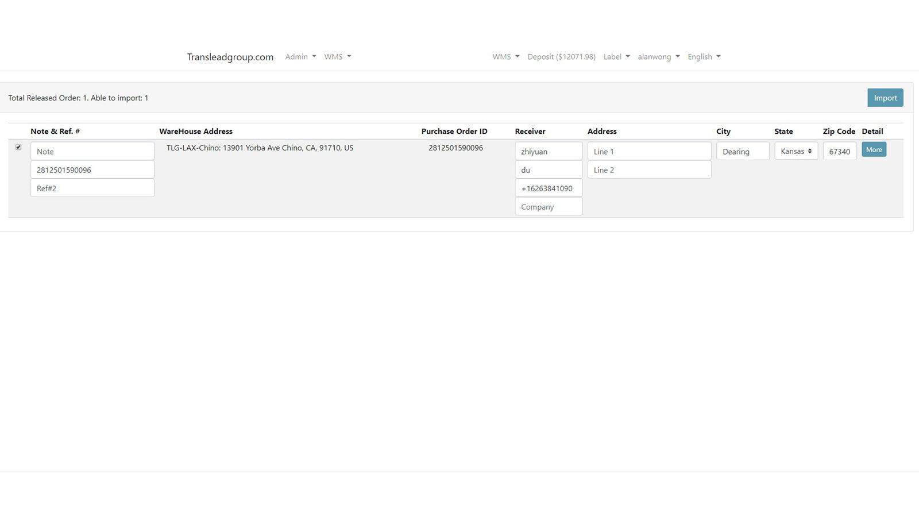Click the Ref#2 input field
Screen dimensions: 919x517
click(x=92, y=188)
